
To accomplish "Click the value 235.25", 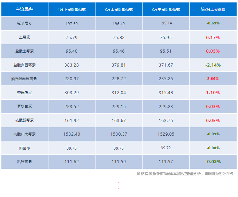I will (166, 79).
